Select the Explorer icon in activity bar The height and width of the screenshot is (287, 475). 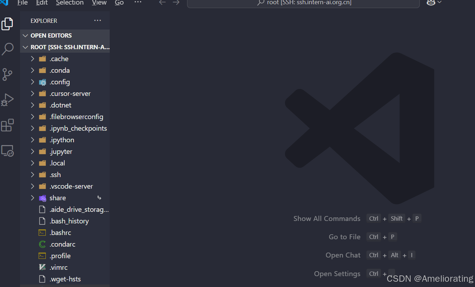pos(8,24)
